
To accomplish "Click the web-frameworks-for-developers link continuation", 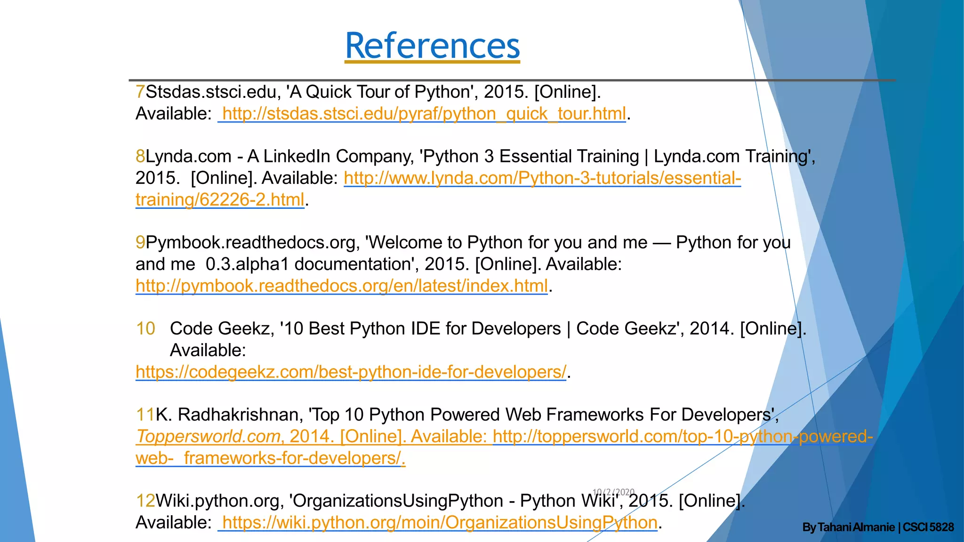I will click(x=270, y=458).
